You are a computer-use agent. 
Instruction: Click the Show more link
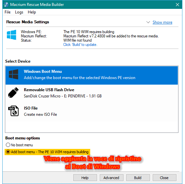[162, 22]
